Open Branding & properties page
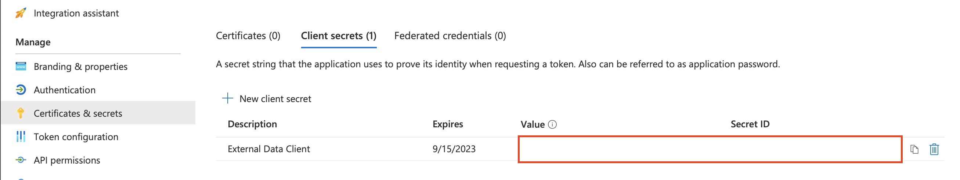The width and height of the screenshot is (960, 180). click(80, 67)
